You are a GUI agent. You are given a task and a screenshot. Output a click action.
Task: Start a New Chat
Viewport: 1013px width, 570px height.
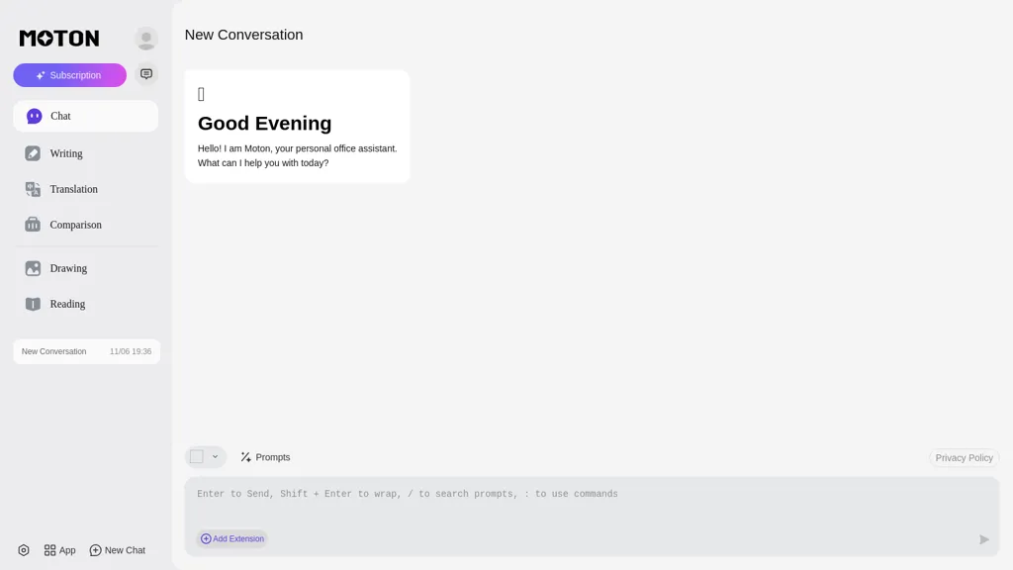pyautogui.click(x=118, y=550)
